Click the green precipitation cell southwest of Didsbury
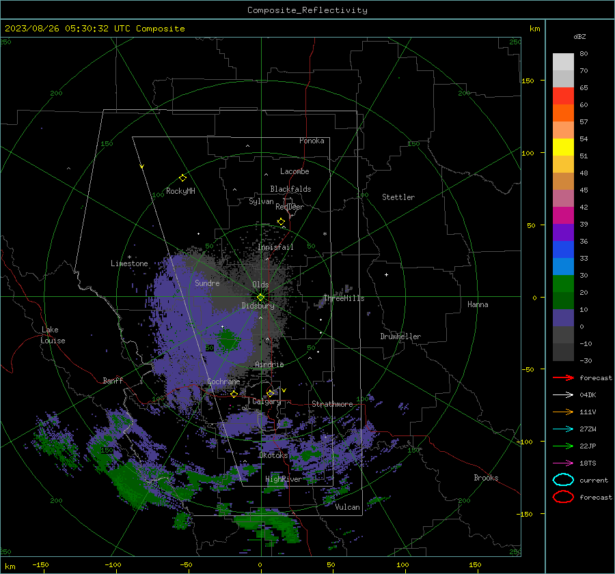 (227, 339)
